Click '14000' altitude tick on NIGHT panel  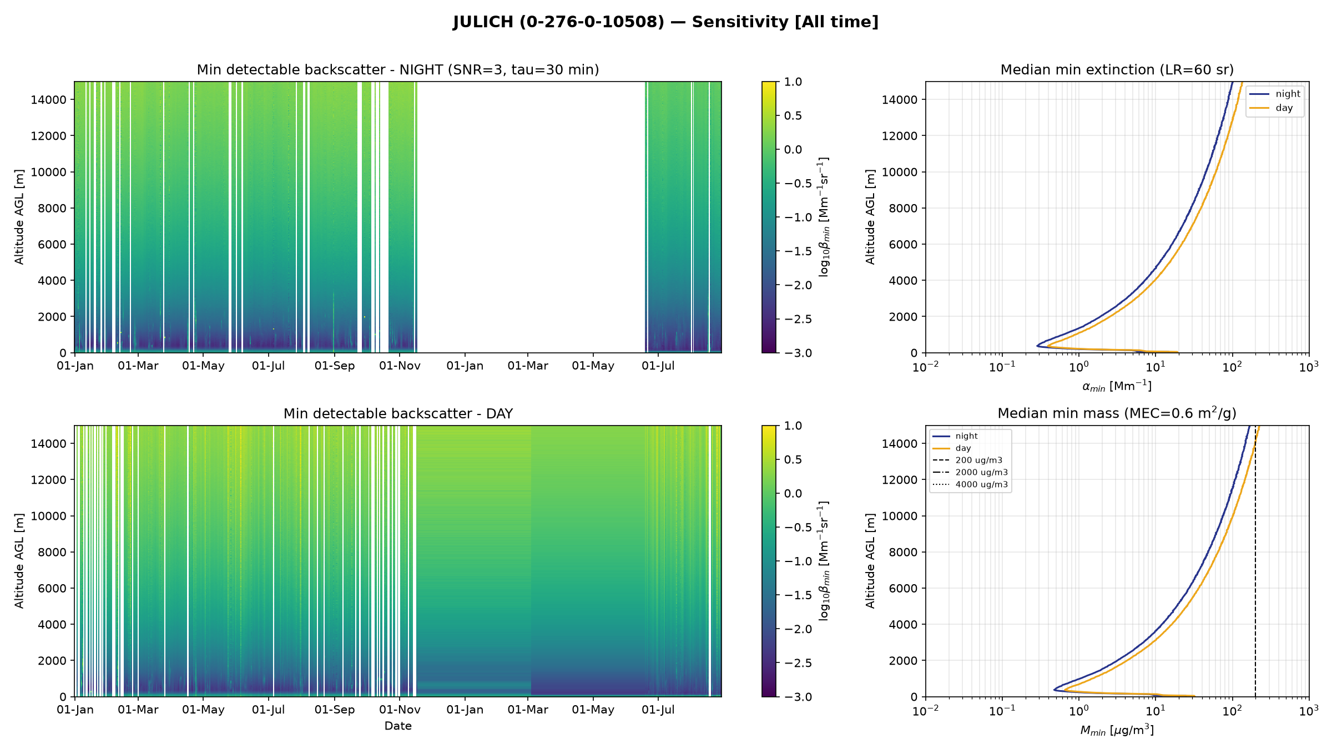click(x=48, y=100)
